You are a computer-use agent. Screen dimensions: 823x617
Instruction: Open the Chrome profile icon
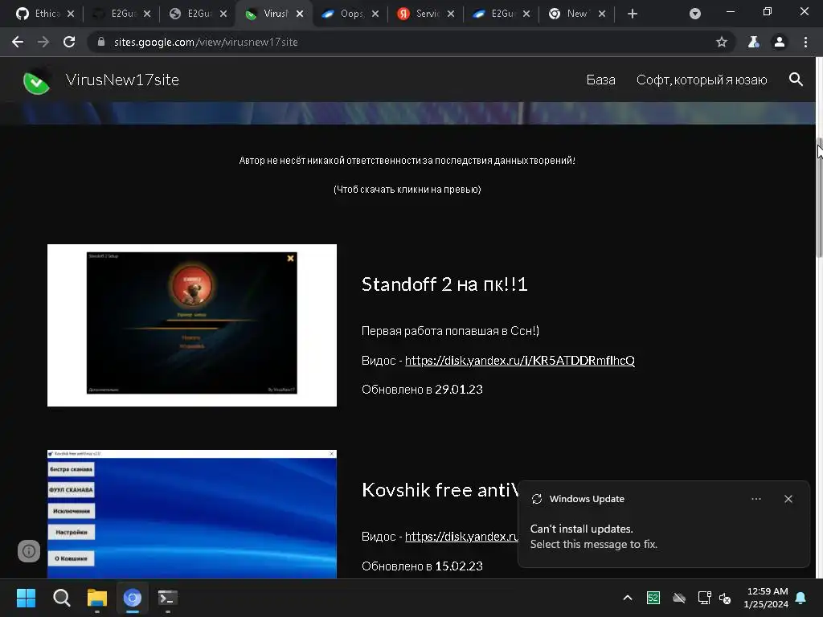click(x=780, y=42)
